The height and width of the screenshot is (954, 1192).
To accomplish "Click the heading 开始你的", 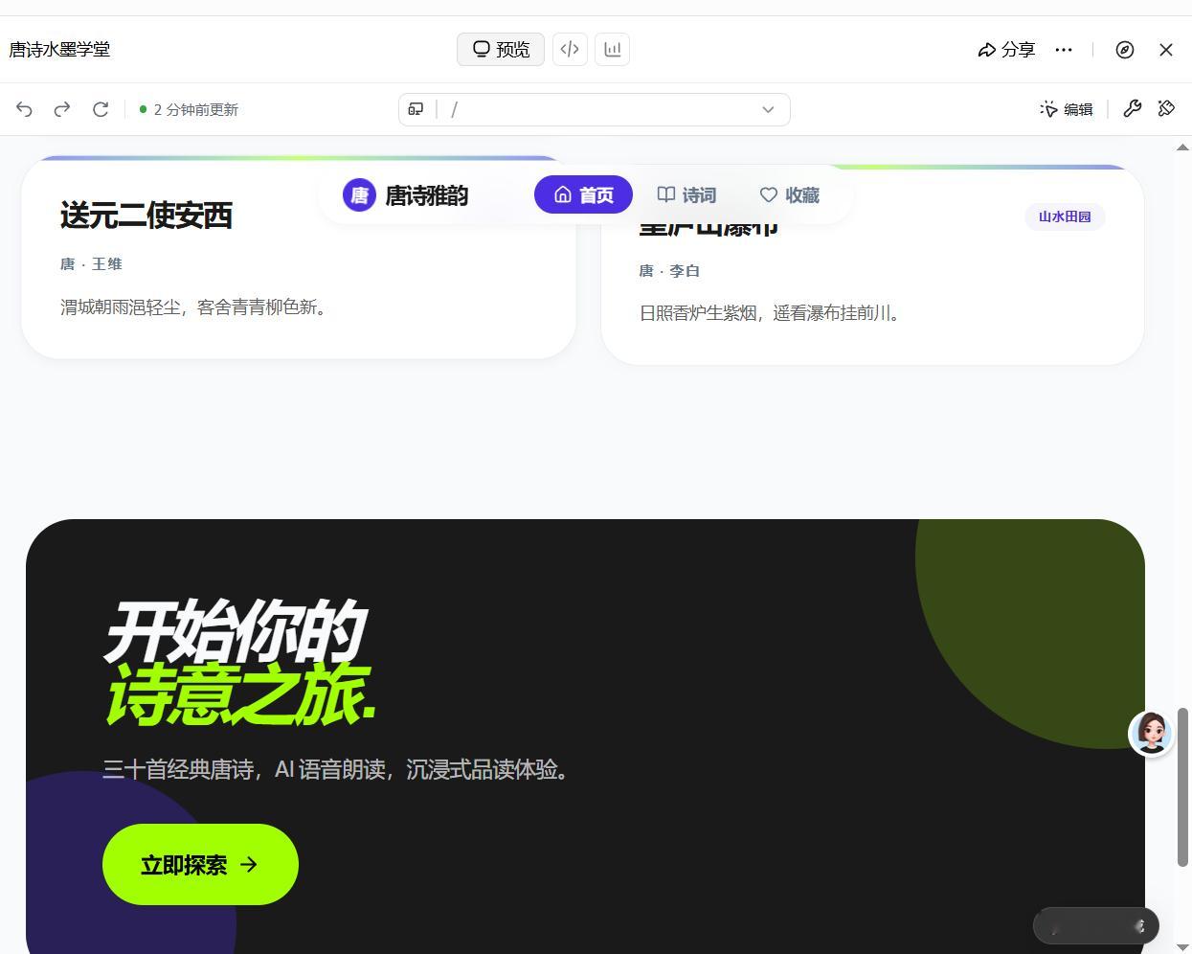I will point(236,631).
